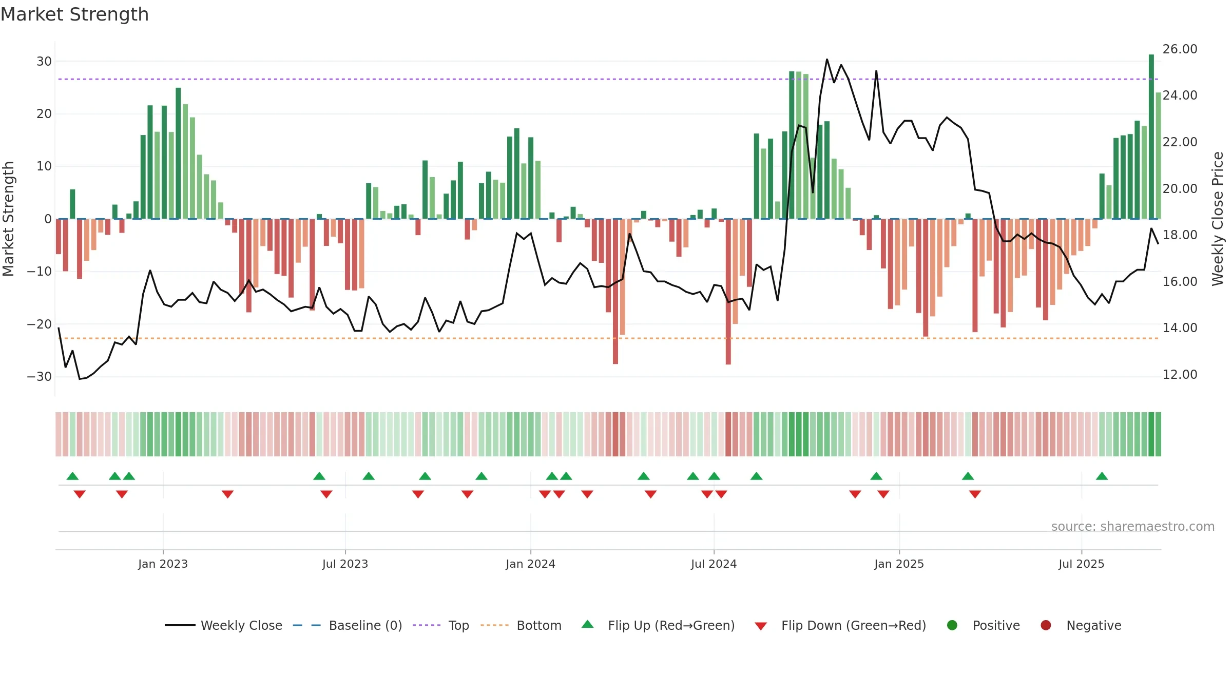This screenshot has width=1232, height=693.
Task: Click the 18.00 price tick label
Action: 1180,235
